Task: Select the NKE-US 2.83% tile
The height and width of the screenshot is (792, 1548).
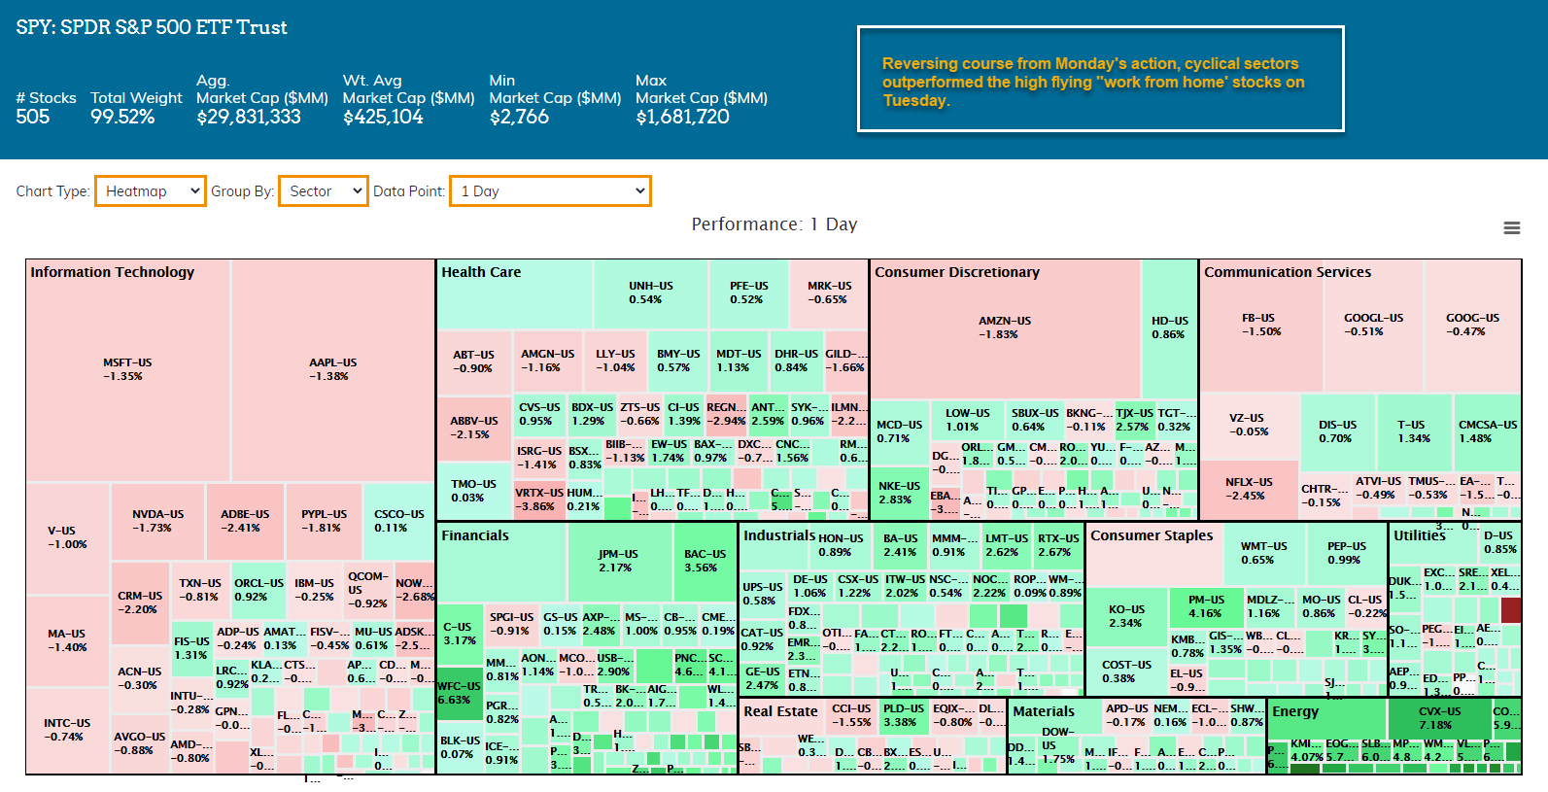Action: [x=900, y=493]
